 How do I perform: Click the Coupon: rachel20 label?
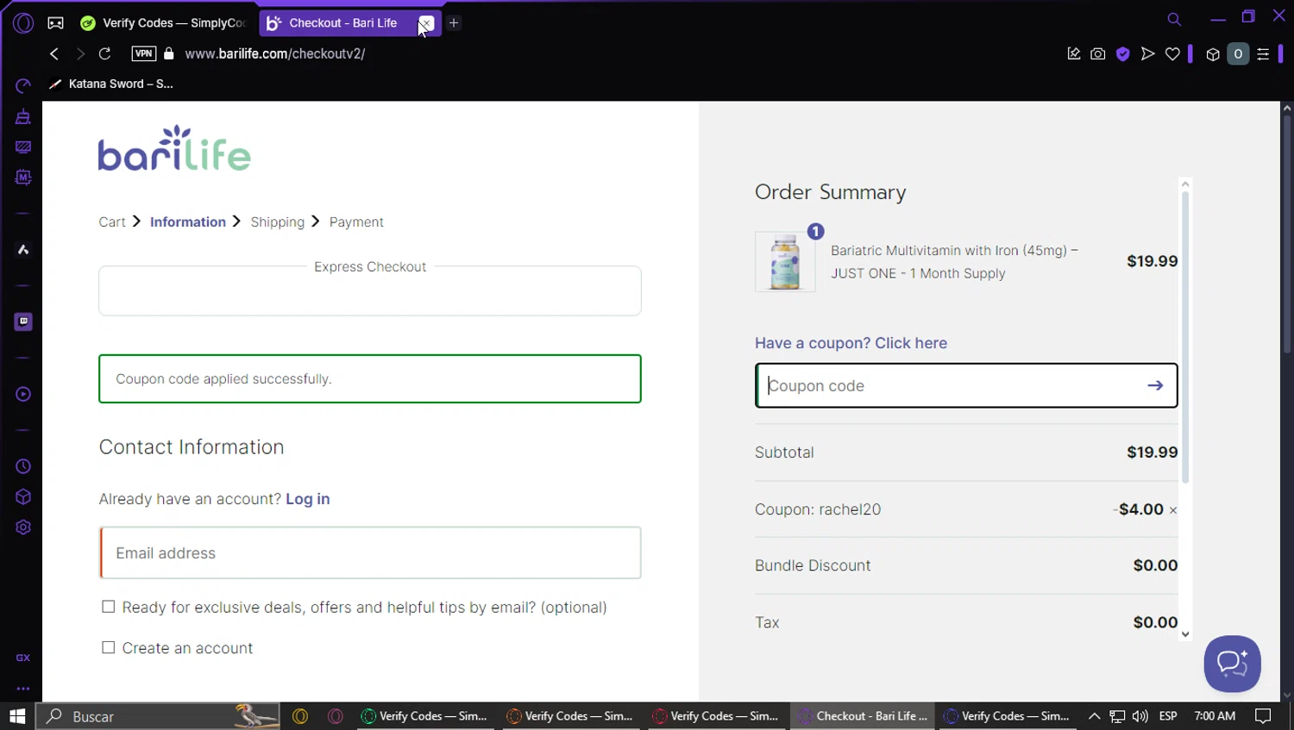tap(818, 509)
